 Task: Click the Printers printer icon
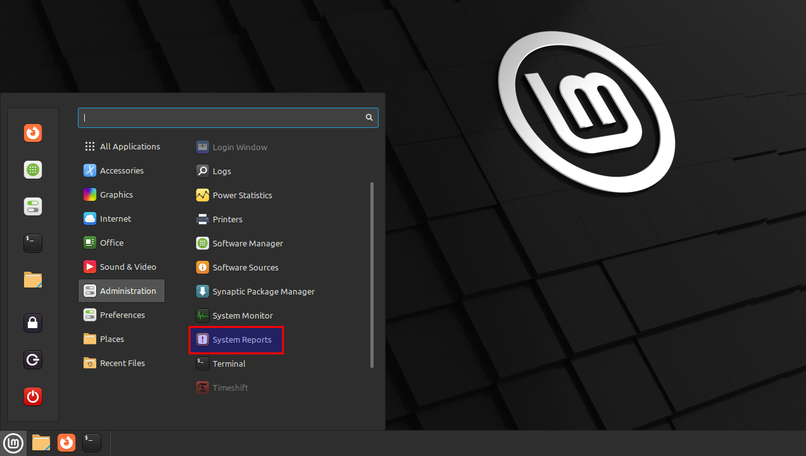pos(203,219)
